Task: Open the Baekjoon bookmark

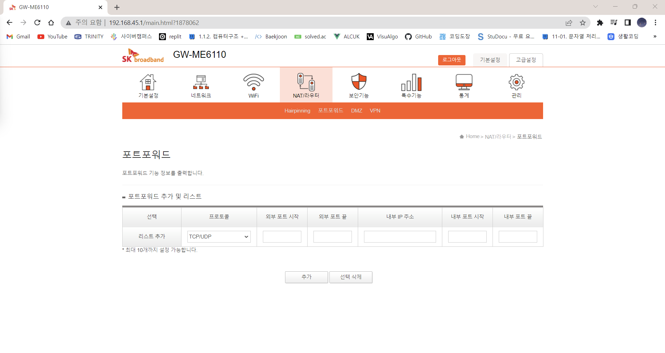Action: point(271,37)
